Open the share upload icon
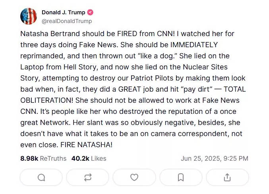 (227, 177)
